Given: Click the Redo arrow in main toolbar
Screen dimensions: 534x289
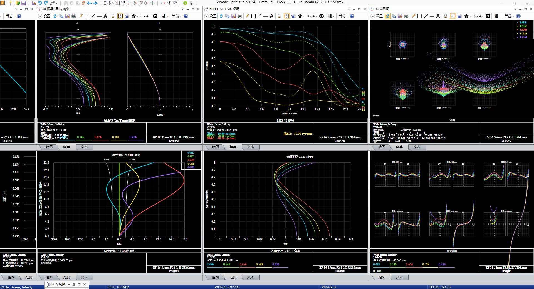Looking at the screenshot, I should click(x=46, y=3).
